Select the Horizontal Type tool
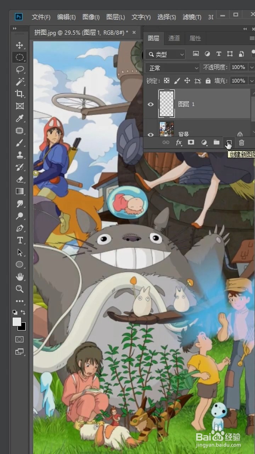This screenshot has height=454, width=255. click(x=19, y=240)
